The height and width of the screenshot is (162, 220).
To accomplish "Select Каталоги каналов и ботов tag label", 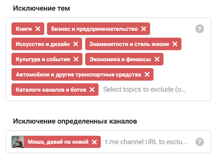I will click(x=51, y=90).
